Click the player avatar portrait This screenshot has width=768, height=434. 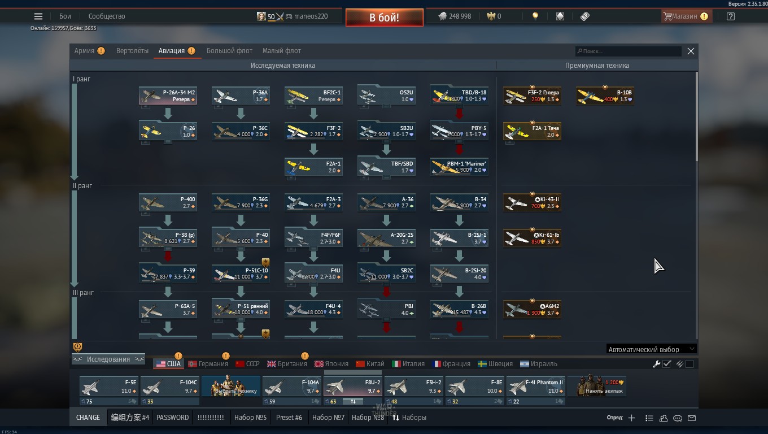coord(261,16)
